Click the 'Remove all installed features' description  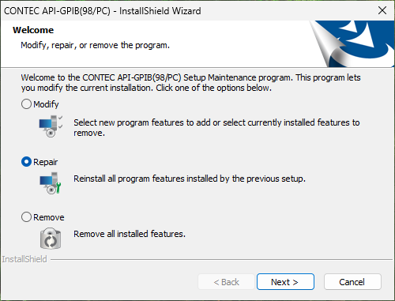tap(130, 234)
